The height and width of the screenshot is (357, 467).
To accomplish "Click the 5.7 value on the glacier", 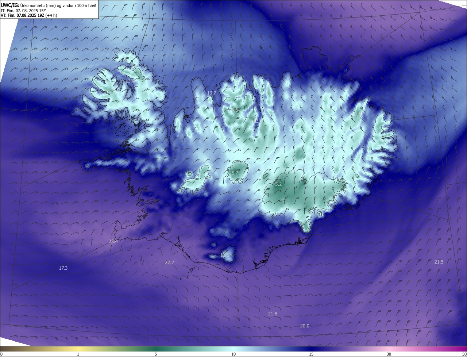I will (235, 173).
